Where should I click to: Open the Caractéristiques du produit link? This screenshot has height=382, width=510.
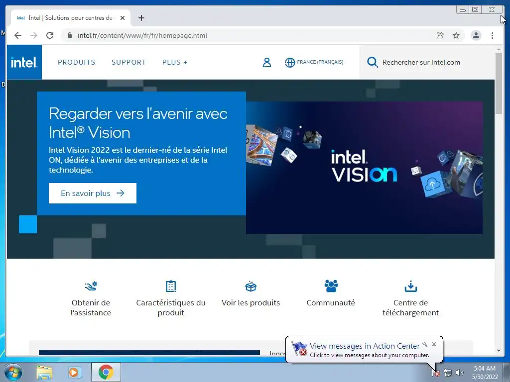pyautogui.click(x=171, y=307)
